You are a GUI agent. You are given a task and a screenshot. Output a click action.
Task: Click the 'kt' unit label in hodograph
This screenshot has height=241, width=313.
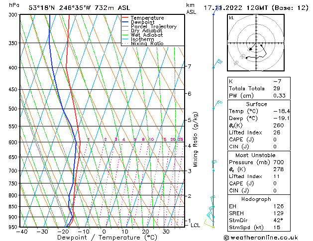231,18
